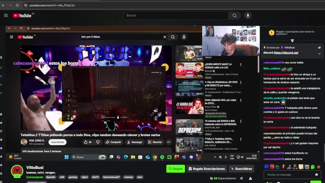Like the Tetteblue video (50 likes)
Screen dimensions: 325x183
click(x=88, y=142)
